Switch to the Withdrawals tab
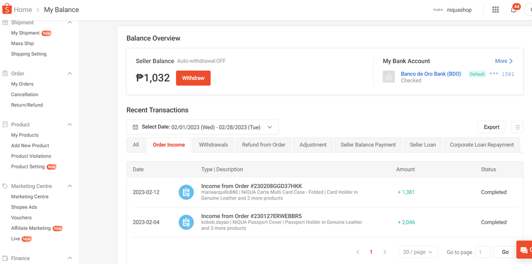The height and width of the screenshot is (264, 532). click(x=213, y=144)
